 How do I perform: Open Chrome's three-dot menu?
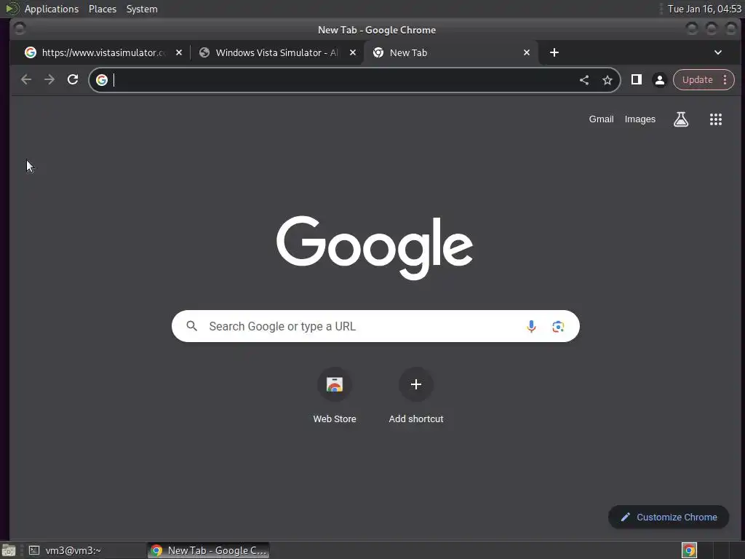pyautogui.click(x=725, y=79)
